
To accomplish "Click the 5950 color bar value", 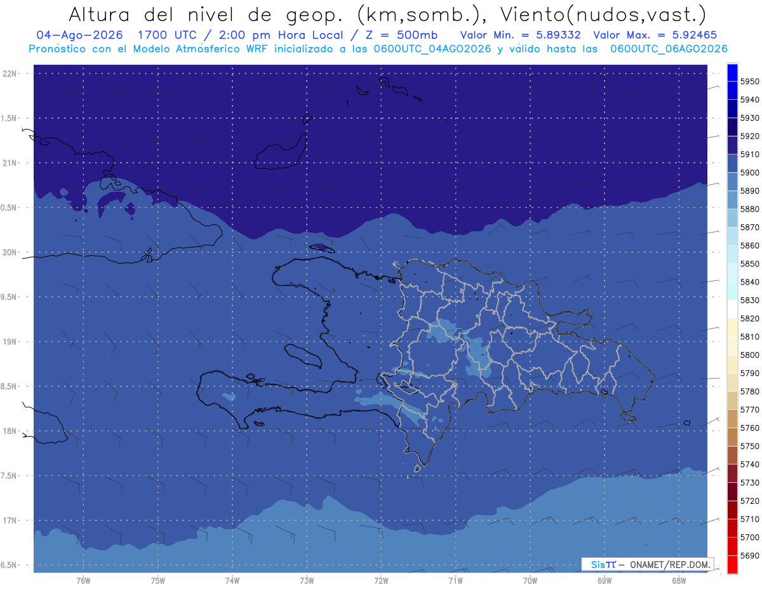I will 749,81.
